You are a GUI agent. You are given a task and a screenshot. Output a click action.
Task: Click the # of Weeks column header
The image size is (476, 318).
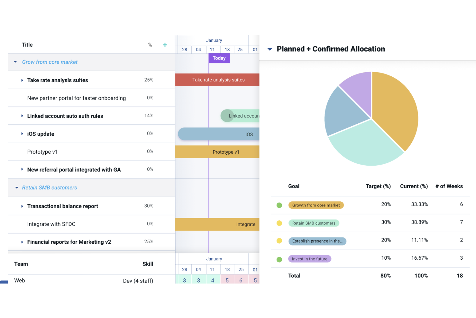click(449, 186)
